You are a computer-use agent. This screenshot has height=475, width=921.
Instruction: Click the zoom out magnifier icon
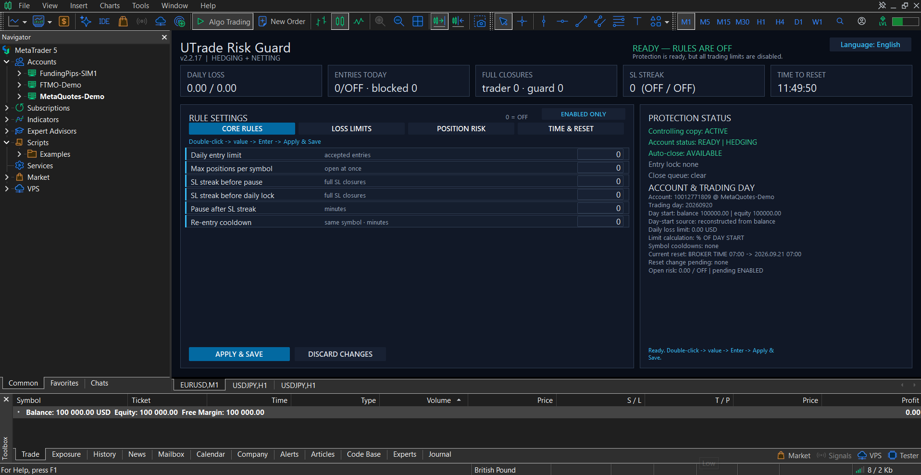(x=398, y=22)
